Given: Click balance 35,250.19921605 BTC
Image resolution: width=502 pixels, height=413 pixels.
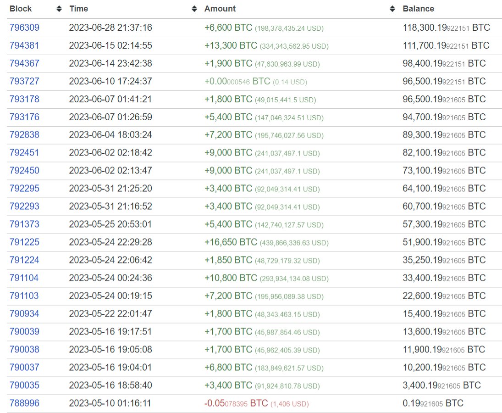Looking at the screenshot, I should (x=444, y=260).
